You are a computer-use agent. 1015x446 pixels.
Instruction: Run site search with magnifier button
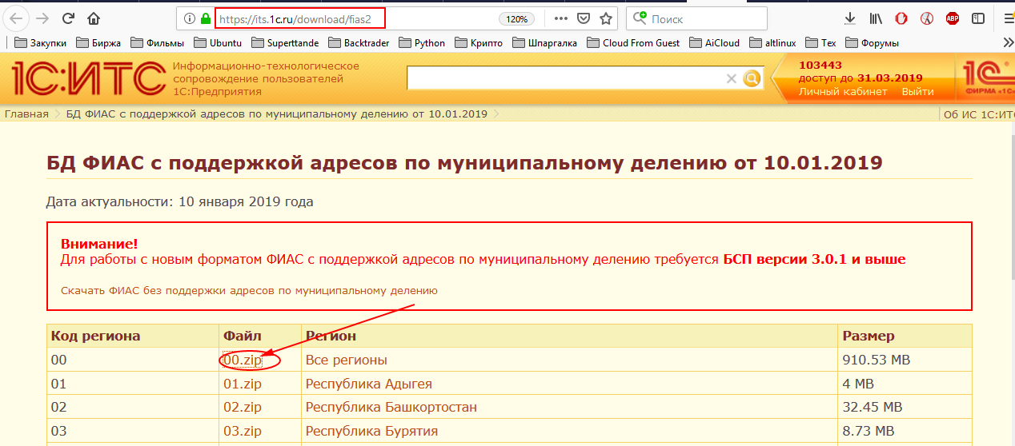[751, 78]
